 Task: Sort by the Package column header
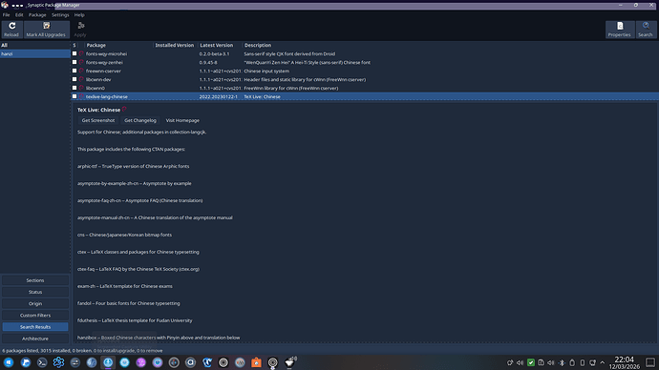119,46
